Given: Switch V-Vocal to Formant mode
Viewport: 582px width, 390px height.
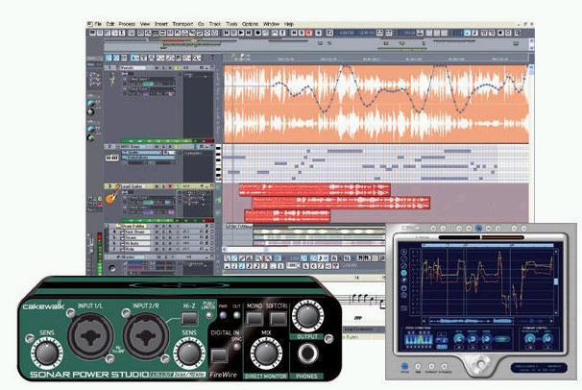Looking at the screenshot, I should click(431, 366).
